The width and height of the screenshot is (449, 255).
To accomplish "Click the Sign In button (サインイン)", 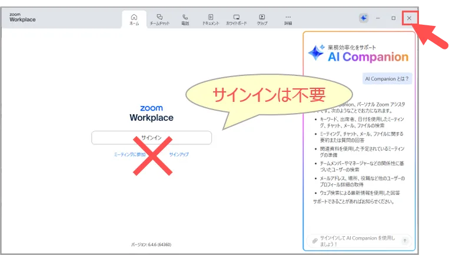I will click(151, 138).
